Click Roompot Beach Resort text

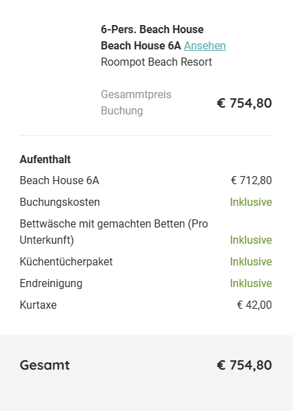pos(156,62)
